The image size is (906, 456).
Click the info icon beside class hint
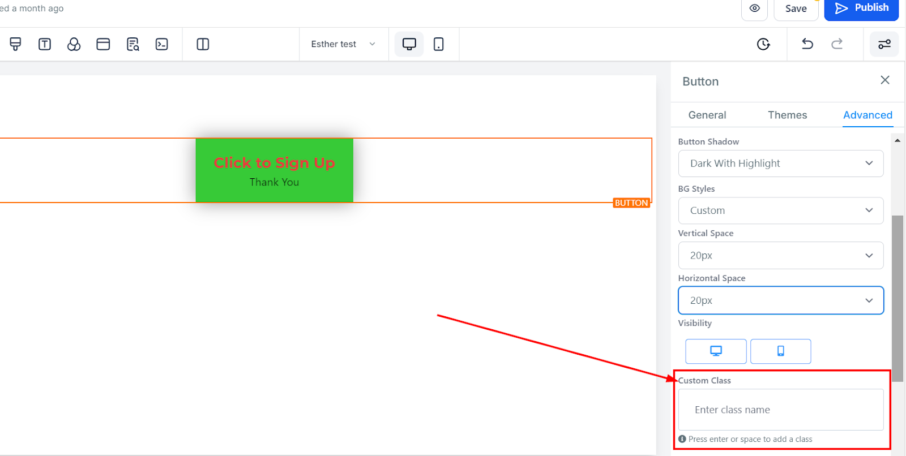(682, 439)
